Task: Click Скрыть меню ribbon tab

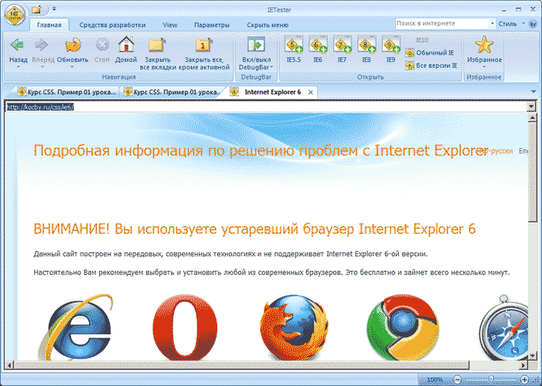Action: (x=268, y=25)
